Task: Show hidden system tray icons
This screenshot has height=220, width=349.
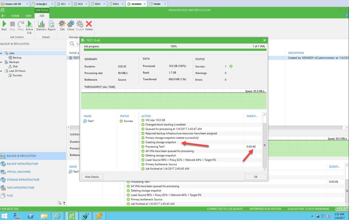Action: point(312,216)
